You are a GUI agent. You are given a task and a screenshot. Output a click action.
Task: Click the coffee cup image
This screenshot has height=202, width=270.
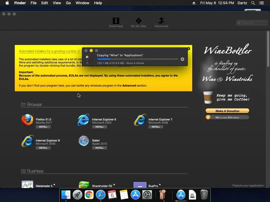coord(208,98)
